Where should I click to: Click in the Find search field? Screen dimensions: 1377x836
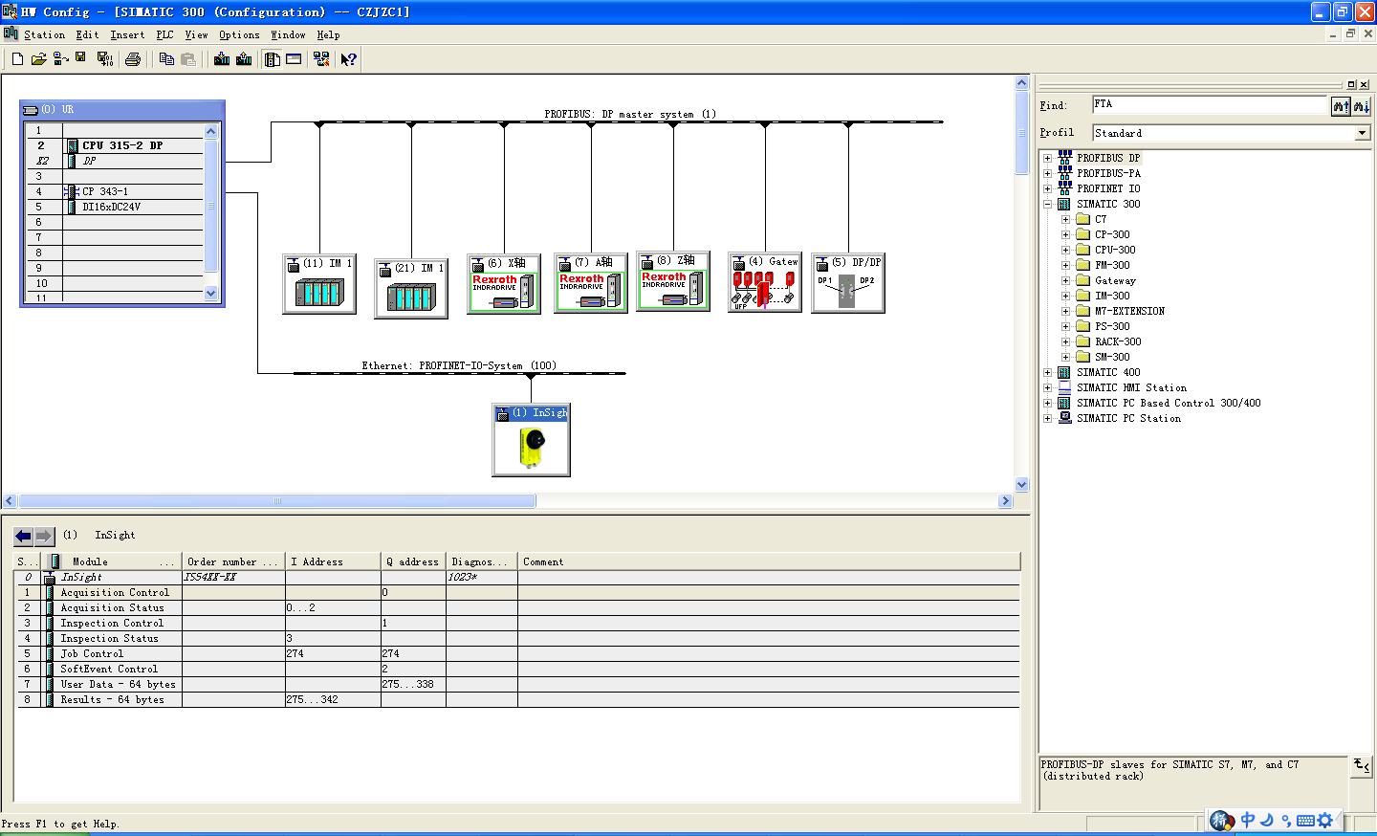(1210, 105)
